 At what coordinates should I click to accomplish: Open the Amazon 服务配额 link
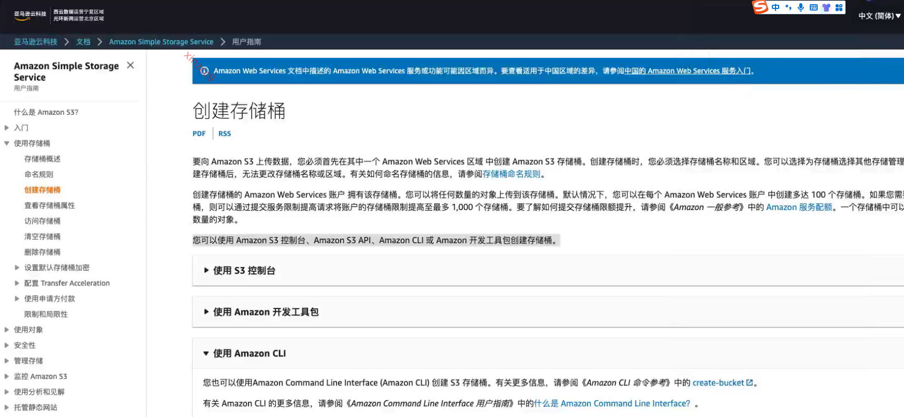point(799,207)
